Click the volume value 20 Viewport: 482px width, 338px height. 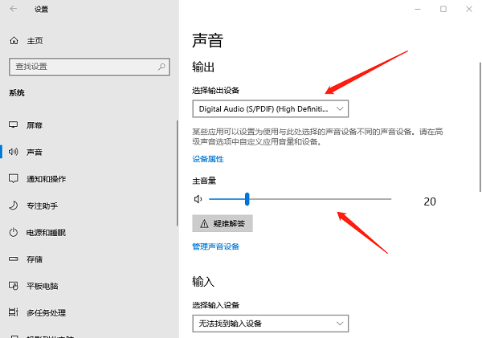tap(430, 202)
